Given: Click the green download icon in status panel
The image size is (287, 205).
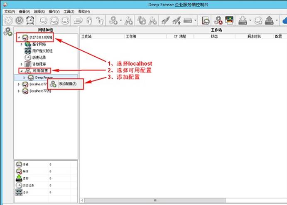Looking at the screenshot, I should pyautogui.click(x=19, y=178).
